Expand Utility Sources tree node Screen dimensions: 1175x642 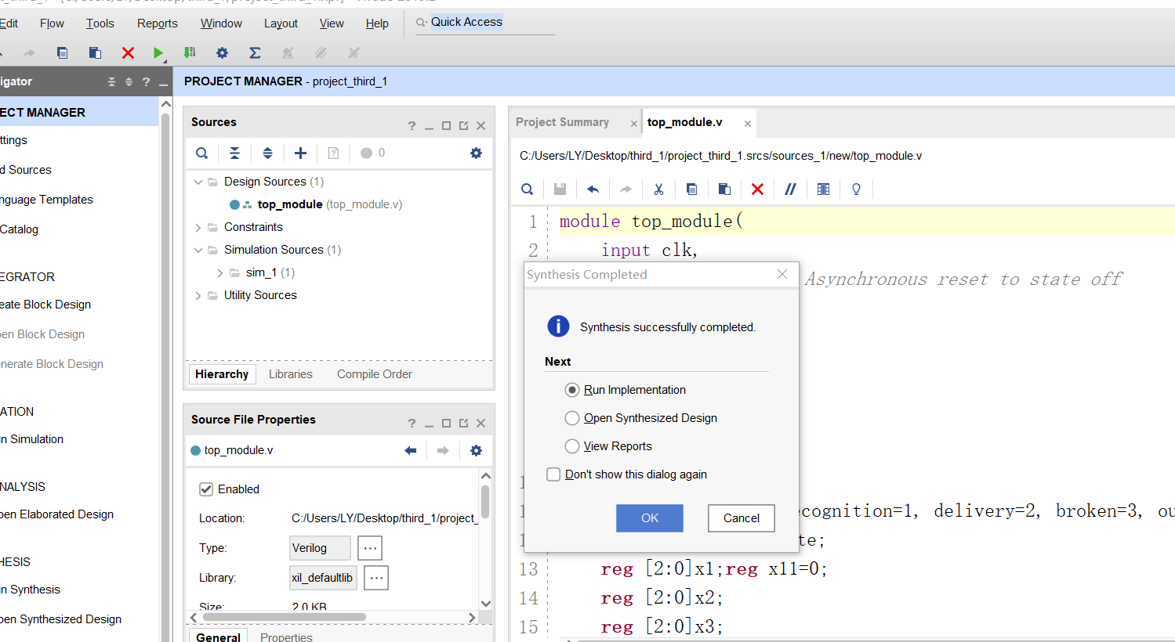click(198, 295)
